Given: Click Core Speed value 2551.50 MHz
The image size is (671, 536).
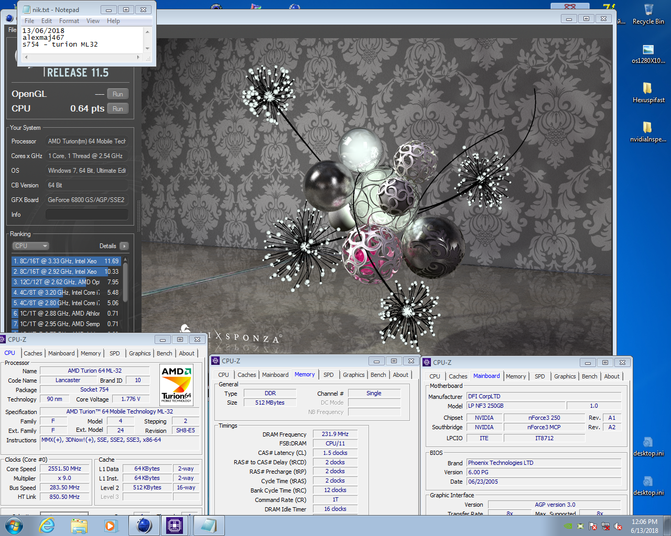Looking at the screenshot, I should (x=64, y=468).
